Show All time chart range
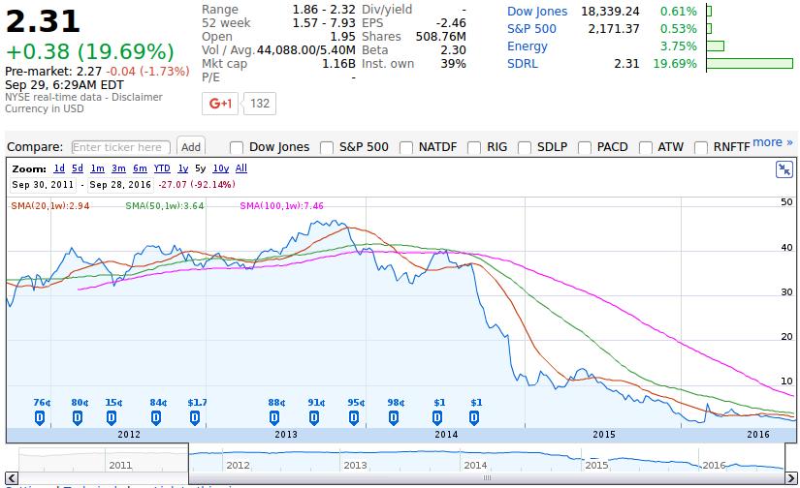Viewport: 800px width, 488px height. pos(241,168)
